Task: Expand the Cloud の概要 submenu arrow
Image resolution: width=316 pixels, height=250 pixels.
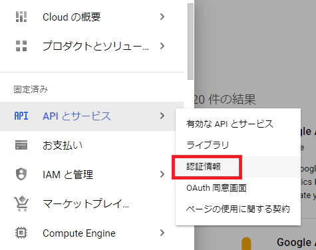Action: coord(162,17)
